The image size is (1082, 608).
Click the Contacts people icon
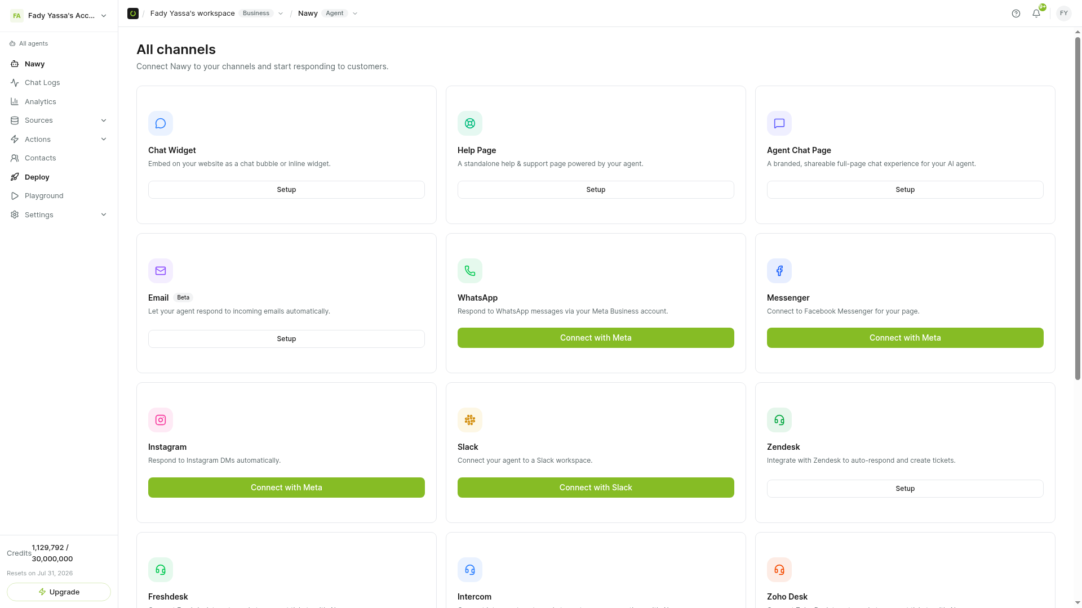click(15, 158)
